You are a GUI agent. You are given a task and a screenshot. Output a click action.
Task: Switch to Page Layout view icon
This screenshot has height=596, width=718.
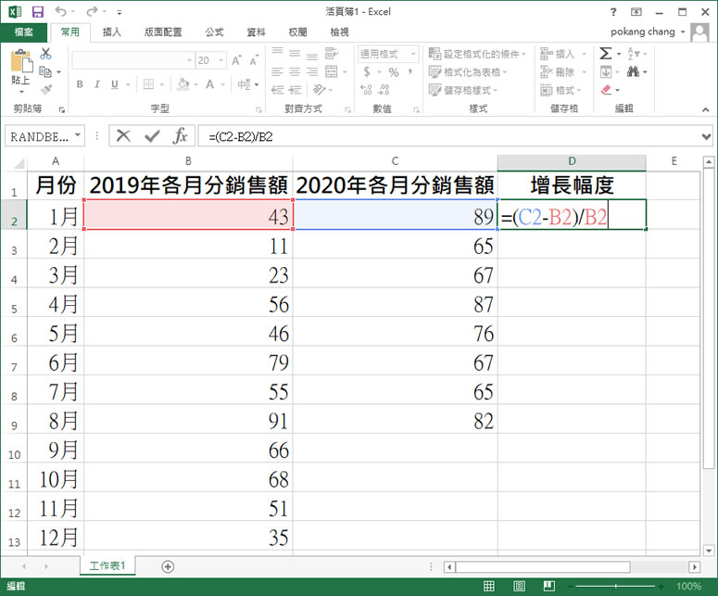[519, 586]
